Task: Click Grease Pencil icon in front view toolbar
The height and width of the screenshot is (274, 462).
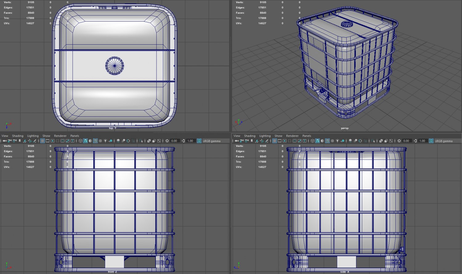Action: click(x=34, y=141)
